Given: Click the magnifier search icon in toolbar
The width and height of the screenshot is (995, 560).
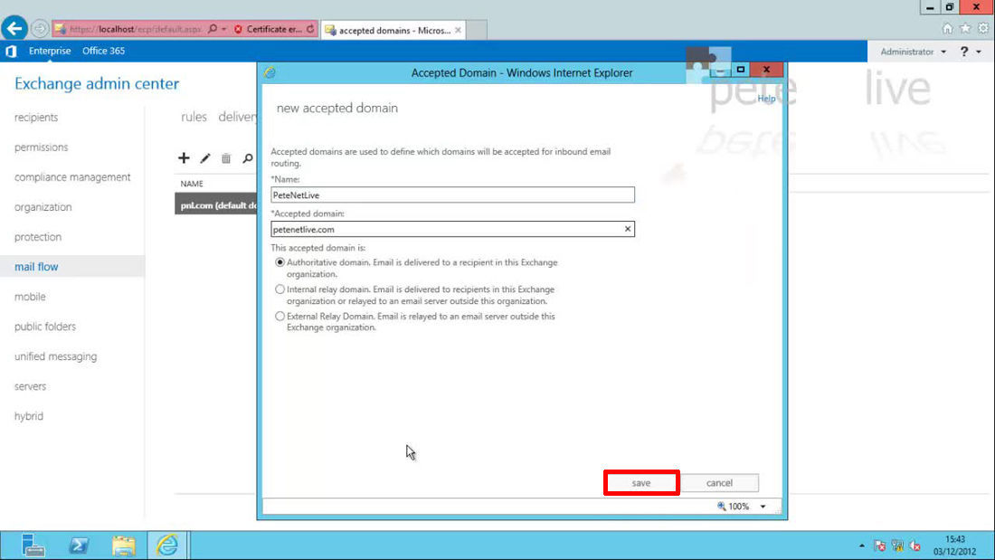Looking at the screenshot, I should click(248, 158).
